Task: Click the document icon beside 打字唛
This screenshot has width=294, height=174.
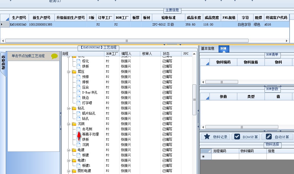Action: 78,103
